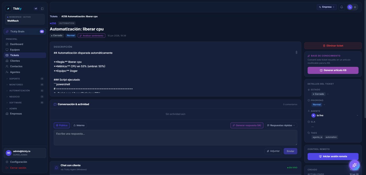Screen dimensions: 366x175
Task: Click Eliminar ticket button
Action: [333, 46]
